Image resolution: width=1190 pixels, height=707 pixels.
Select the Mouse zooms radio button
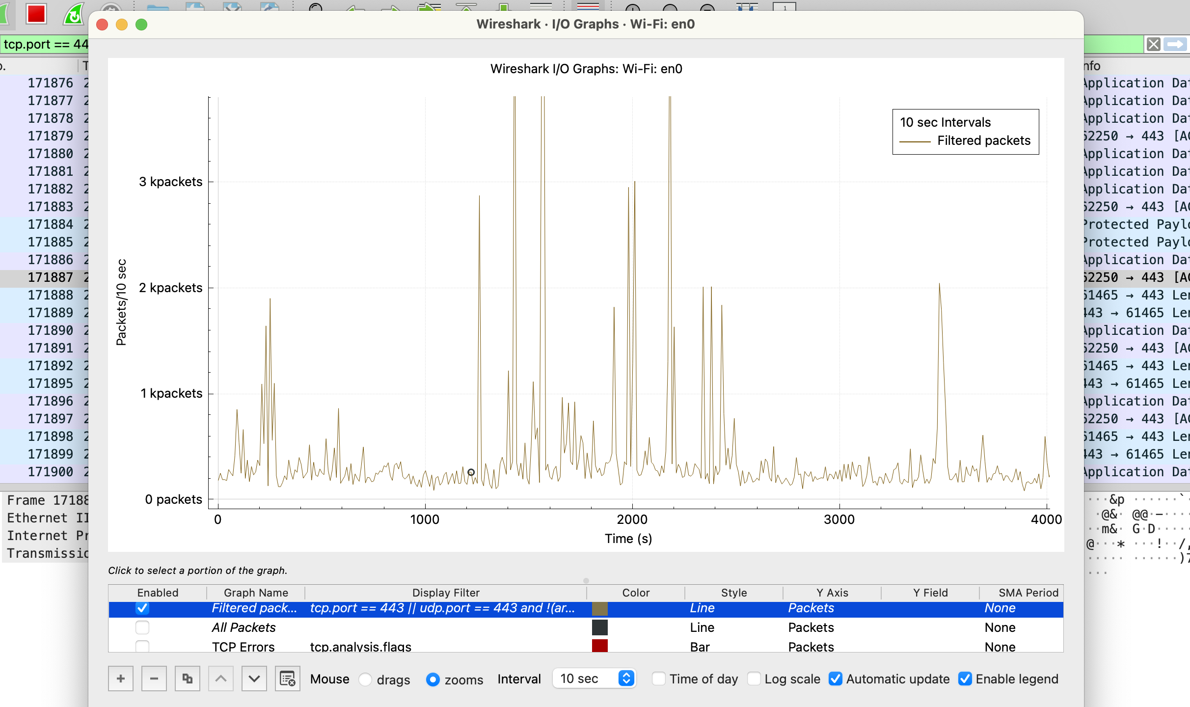click(433, 679)
